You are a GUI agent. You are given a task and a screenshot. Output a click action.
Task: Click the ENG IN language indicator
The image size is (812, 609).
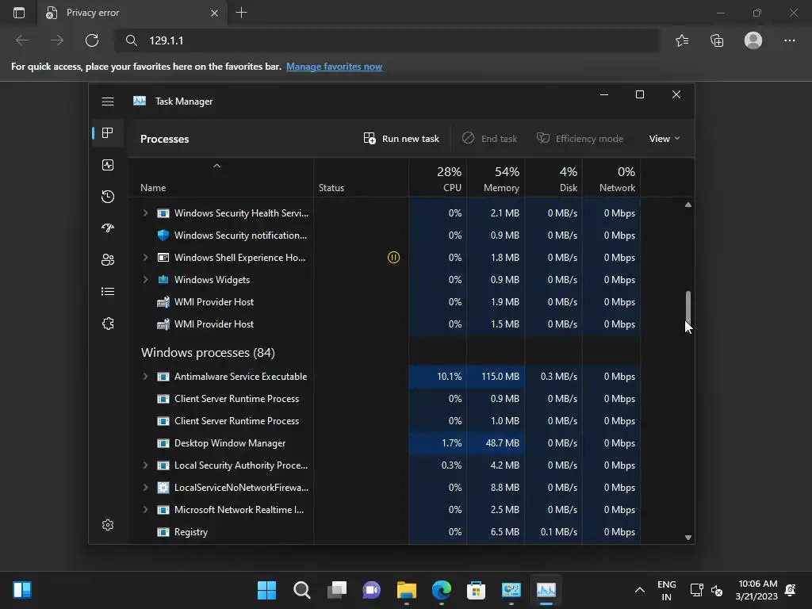click(666, 590)
